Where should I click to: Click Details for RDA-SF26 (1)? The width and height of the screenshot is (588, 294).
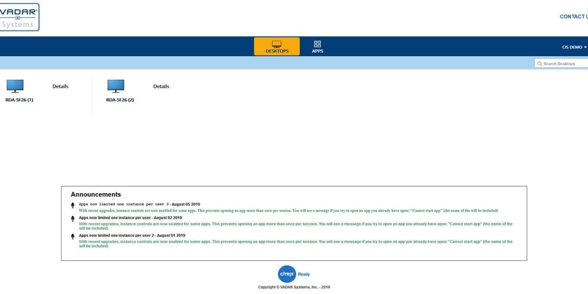[x=60, y=86]
